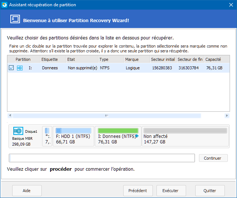237x198 pixels.
Task: Click the empty progress bar field
Action: point(102,158)
